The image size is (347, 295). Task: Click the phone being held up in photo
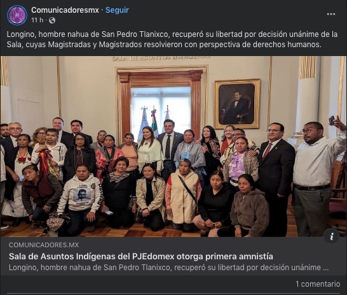[x=332, y=120]
